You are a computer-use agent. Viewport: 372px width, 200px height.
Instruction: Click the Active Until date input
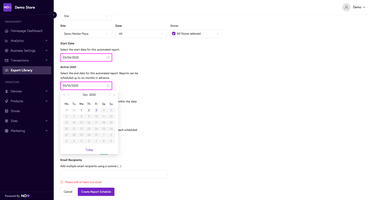86,86
